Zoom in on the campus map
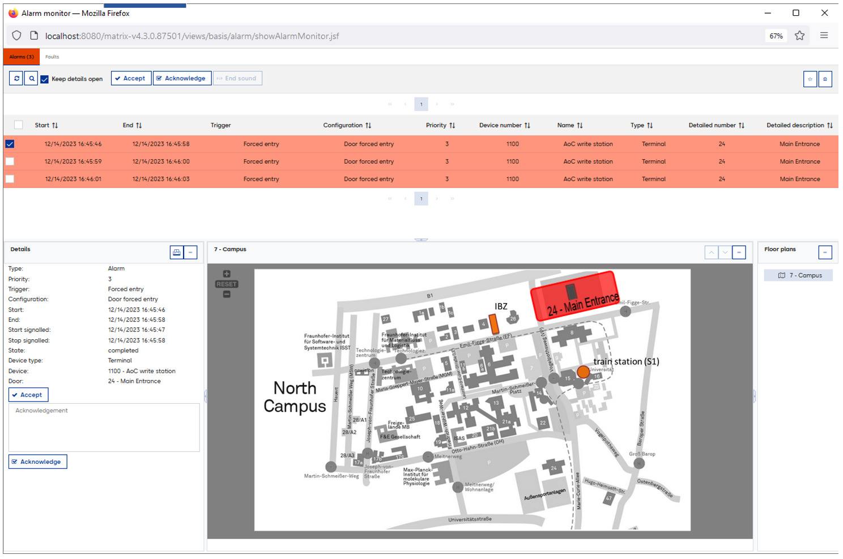 pos(227,274)
